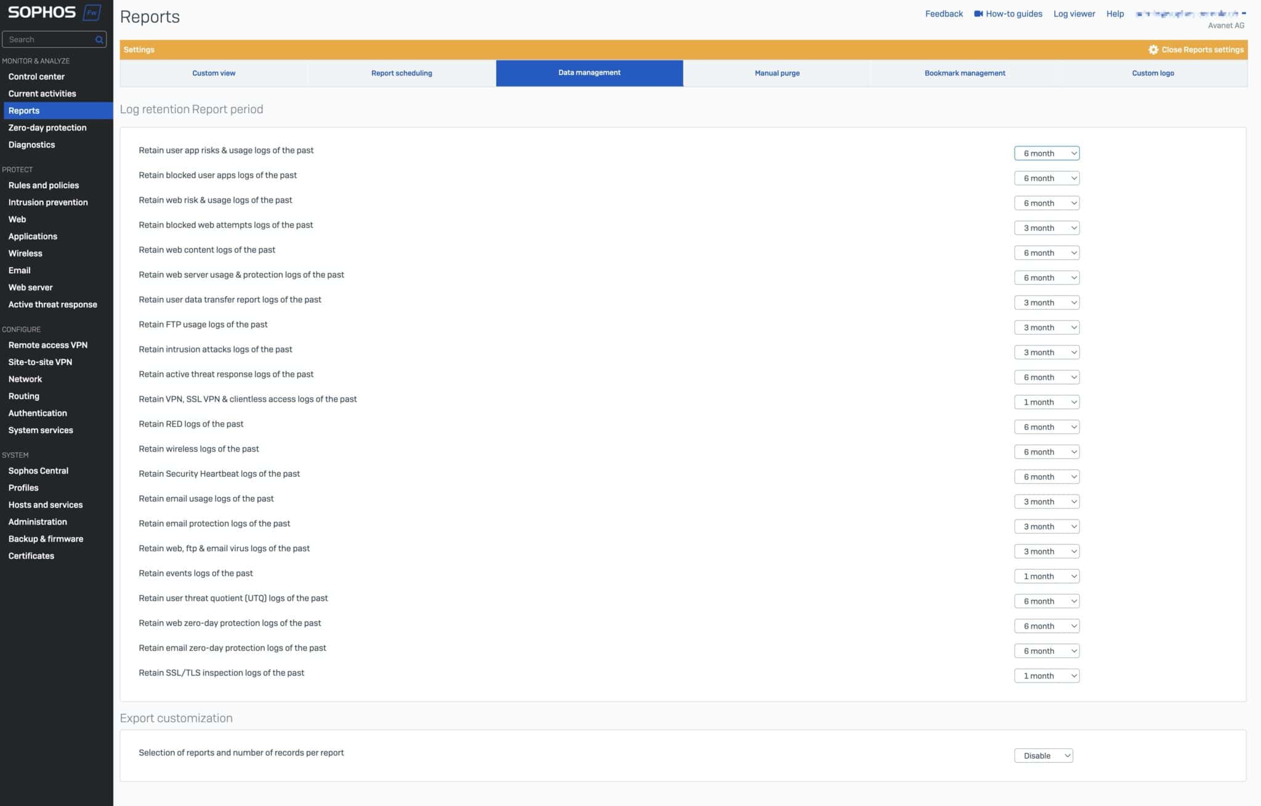Click the gear icon for Close Reports settings
The height and width of the screenshot is (806, 1261).
[1154, 50]
